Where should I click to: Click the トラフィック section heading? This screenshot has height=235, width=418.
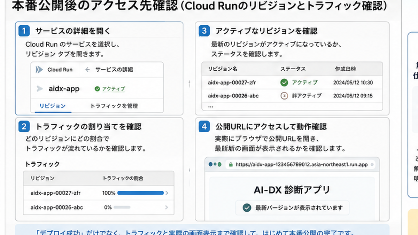click(x=43, y=164)
